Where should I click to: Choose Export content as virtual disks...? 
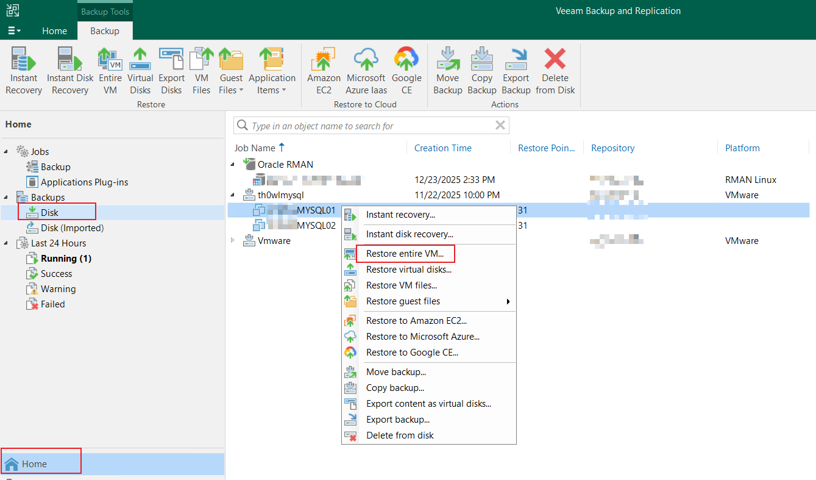(x=429, y=404)
